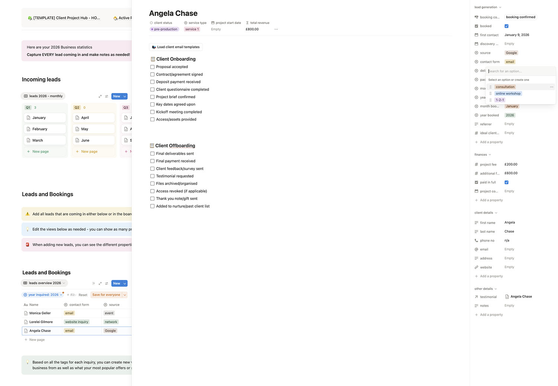Uncheck the paid in full checkbox
The height and width of the screenshot is (386, 558).
click(x=507, y=182)
